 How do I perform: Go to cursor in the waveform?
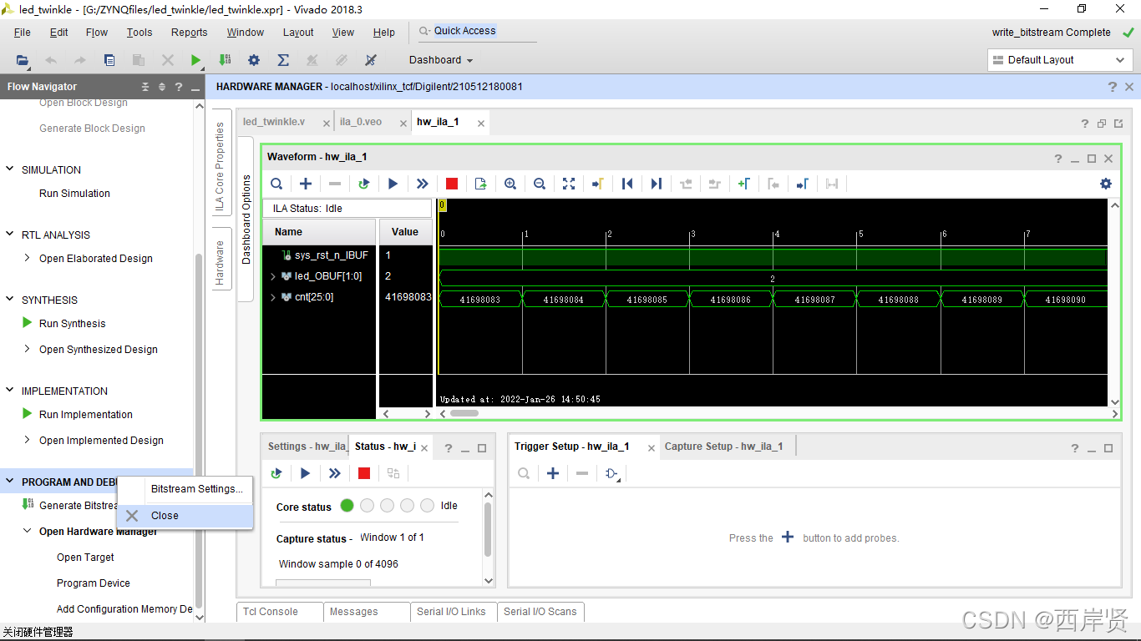(x=598, y=184)
